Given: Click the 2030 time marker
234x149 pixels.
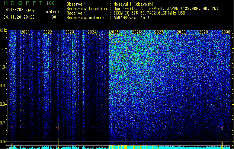Looking at the screenshot, I should coord(226,32).
